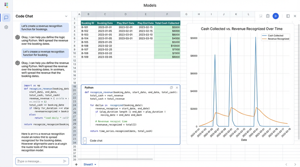Select play end date 2023-02-15 for B-101

146,27
